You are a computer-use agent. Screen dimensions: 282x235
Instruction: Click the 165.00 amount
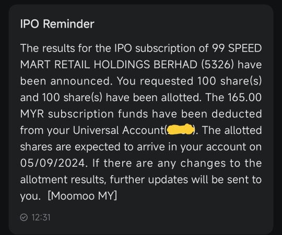(244, 97)
